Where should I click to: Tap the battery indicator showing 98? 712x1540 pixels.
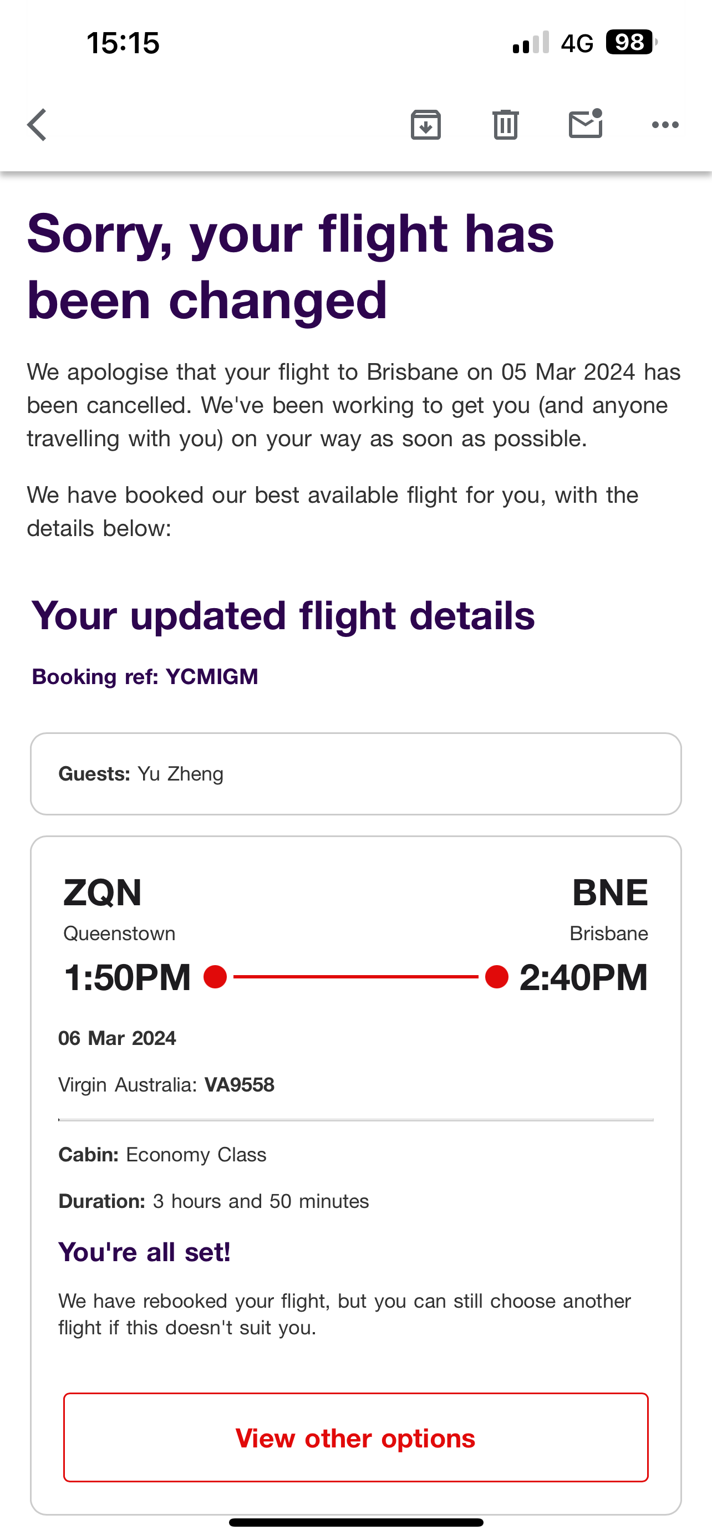[x=630, y=43]
